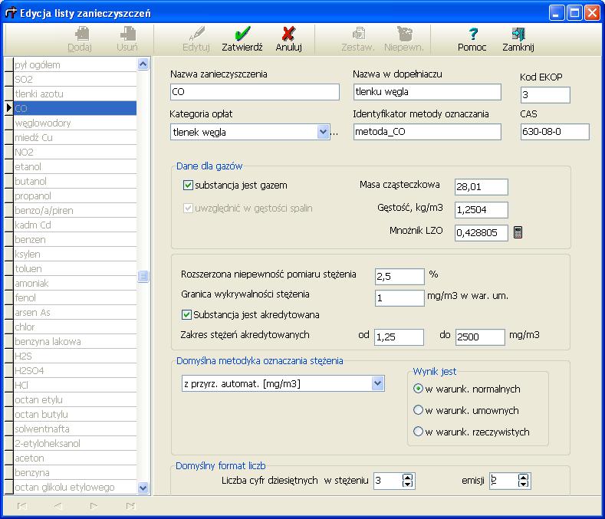605x519 pixels.
Task: Select 'octan glikolu etylowego' list row
Action: (75, 487)
